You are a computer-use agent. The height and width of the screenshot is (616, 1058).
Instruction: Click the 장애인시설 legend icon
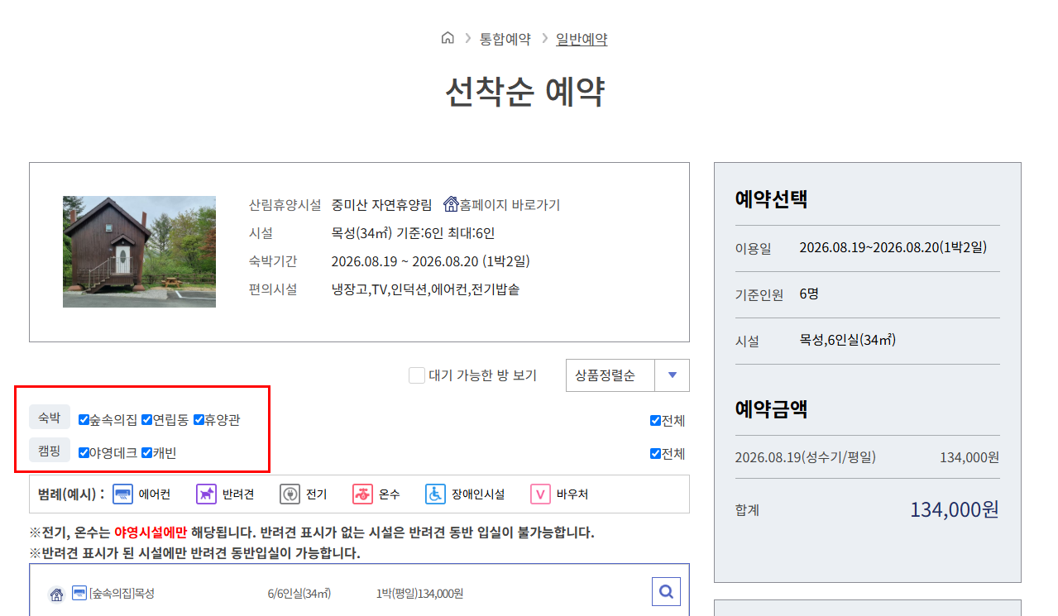point(435,494)
